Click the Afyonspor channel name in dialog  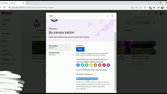(x=53, y=29)
